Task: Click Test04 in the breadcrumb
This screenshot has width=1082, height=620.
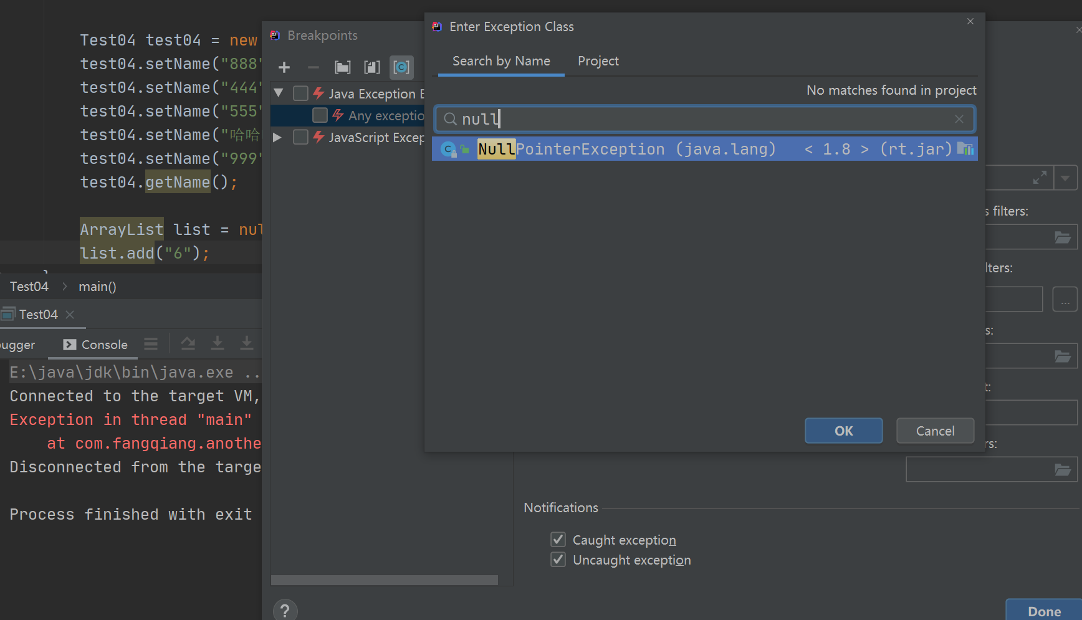Action: click(x=29, y=287)
